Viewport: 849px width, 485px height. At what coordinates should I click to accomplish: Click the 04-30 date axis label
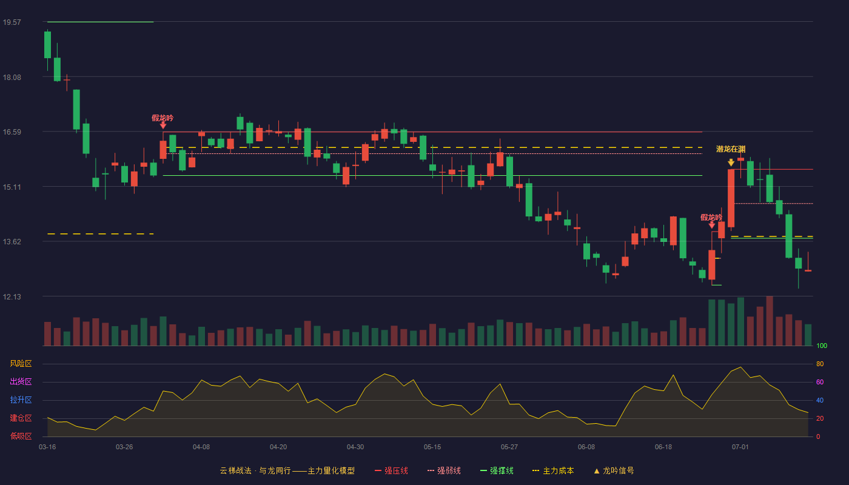click(x=355, y=447)
